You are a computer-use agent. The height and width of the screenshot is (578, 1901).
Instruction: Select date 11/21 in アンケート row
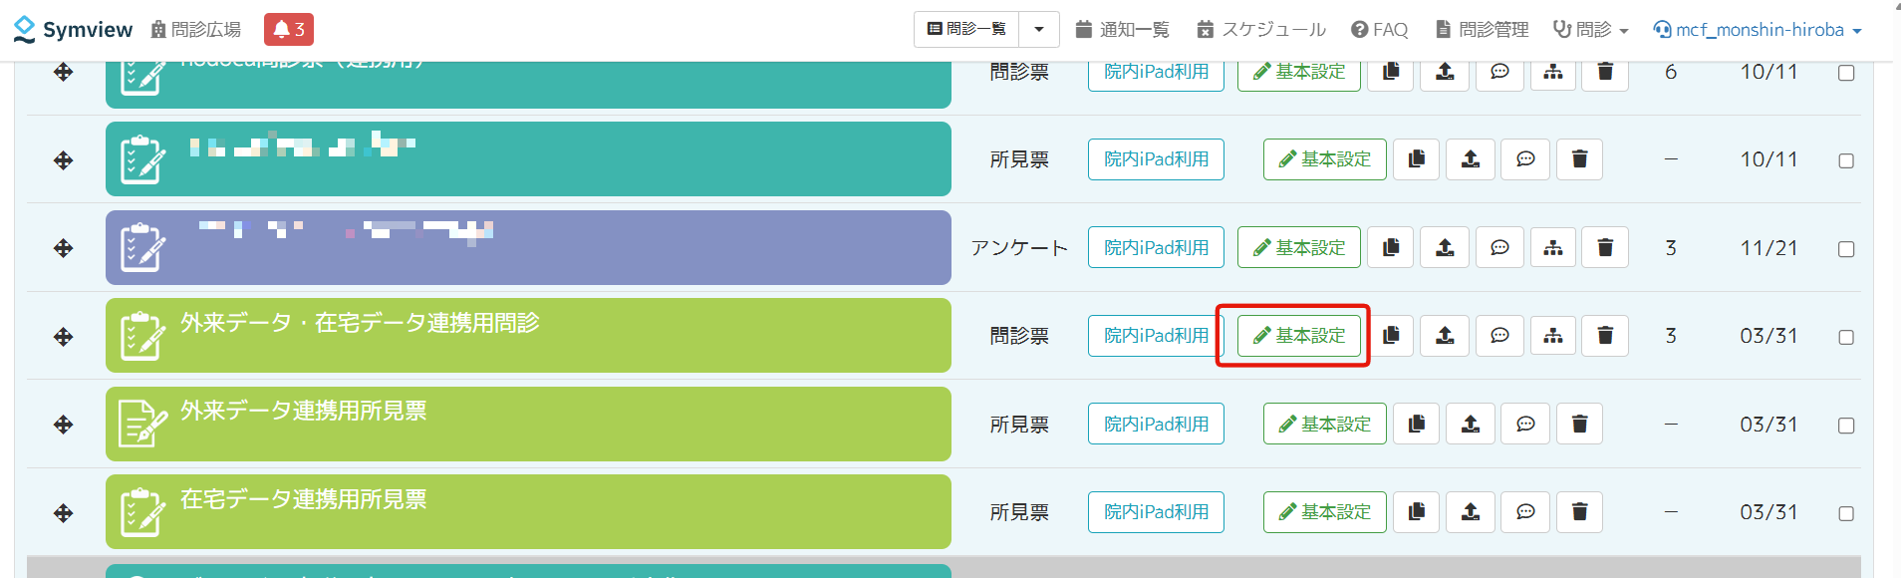(1768, 248)
